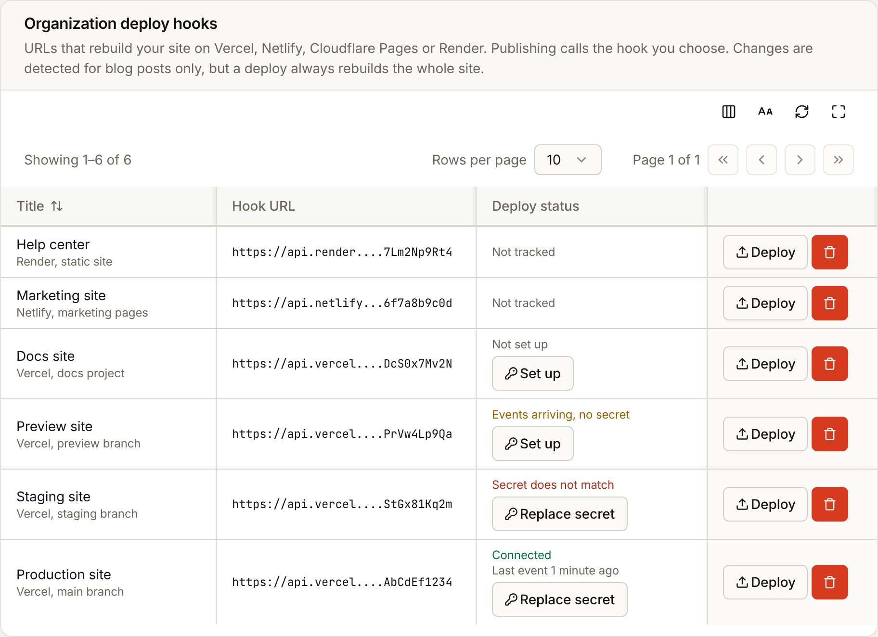This screenshot has height=637, width=878.
Task: Delete the Marketing site hook
Action: 830,303
